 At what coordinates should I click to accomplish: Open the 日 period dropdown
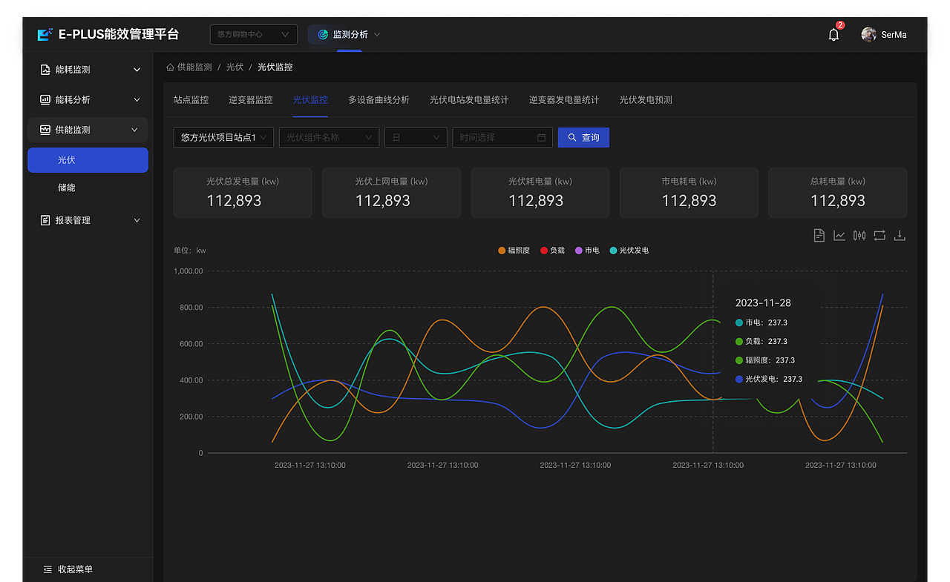416,137
